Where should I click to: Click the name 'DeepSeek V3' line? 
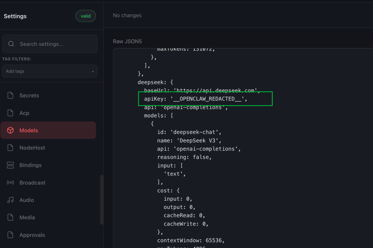(189, 141)
